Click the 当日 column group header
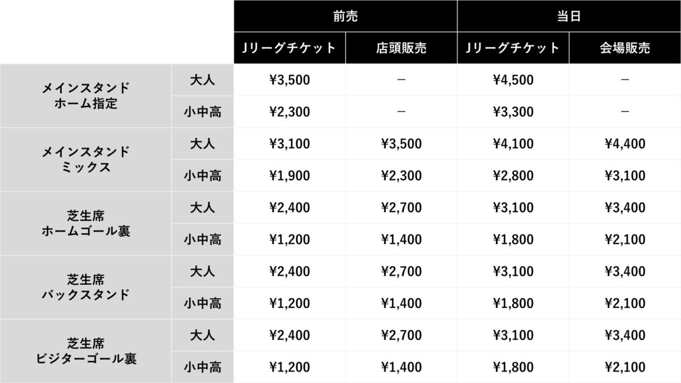The image size is (681, 383). [569, 16]
